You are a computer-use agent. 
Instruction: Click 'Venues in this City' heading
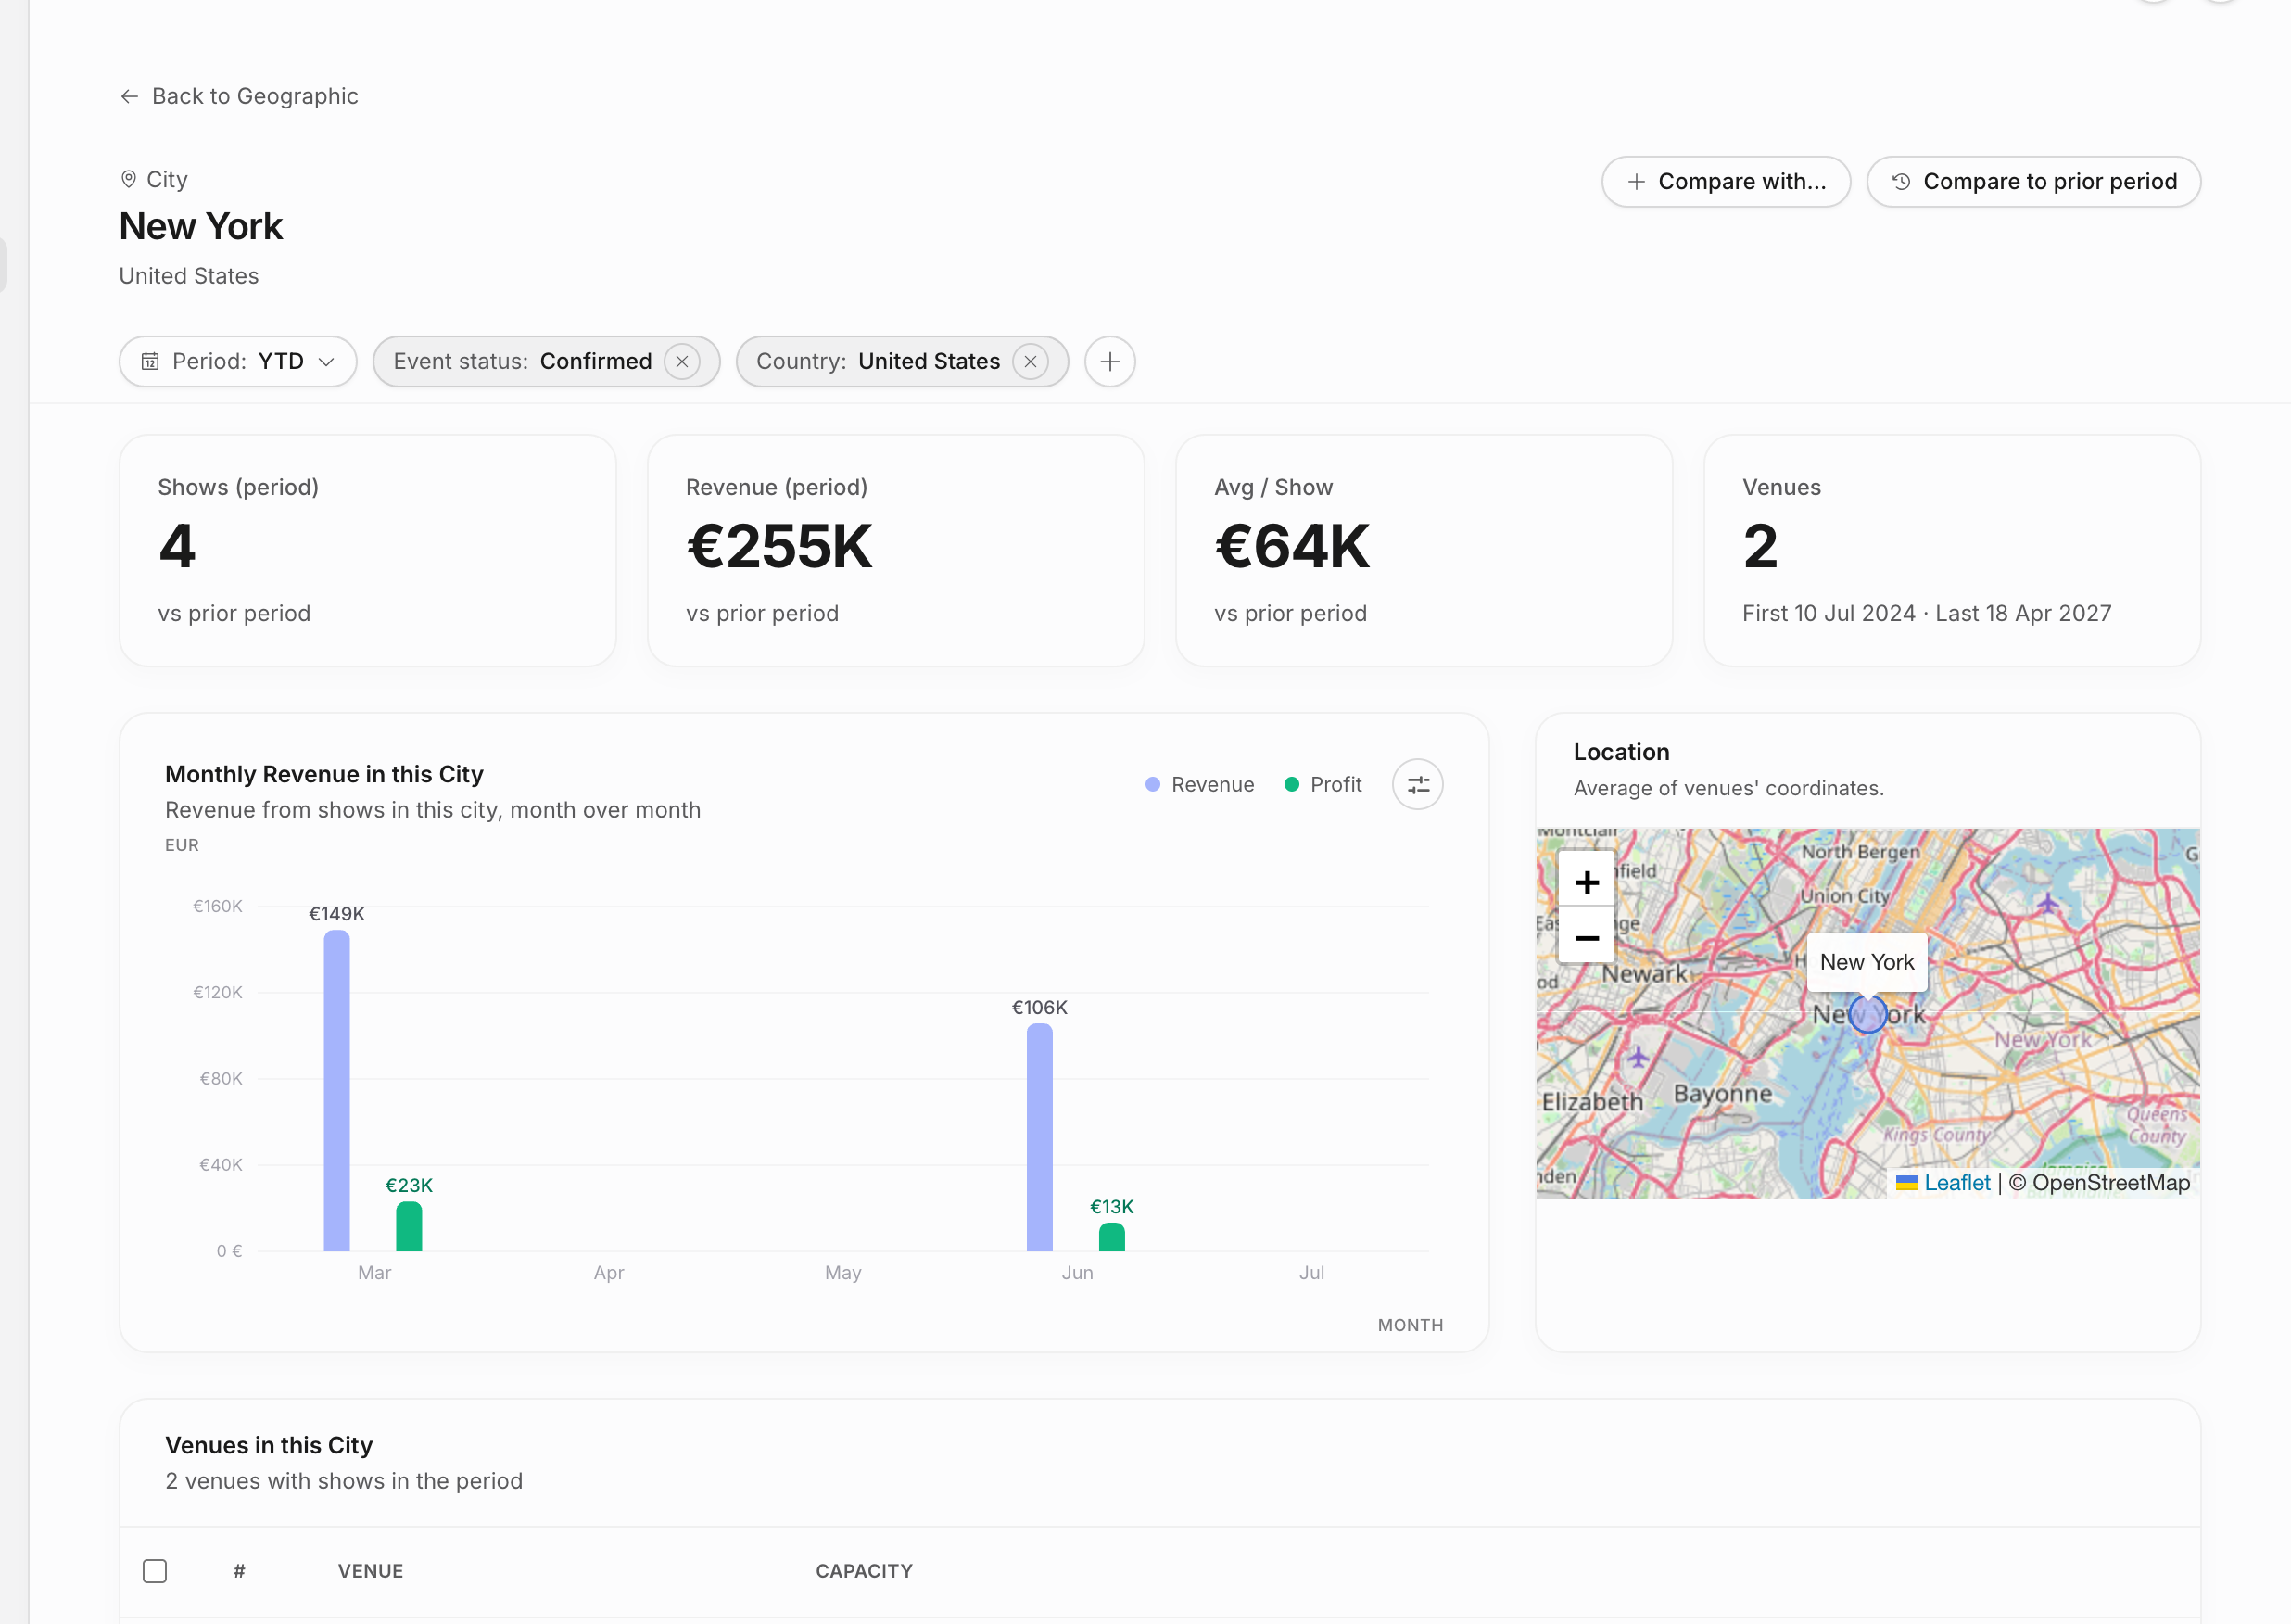[269, 1445]
